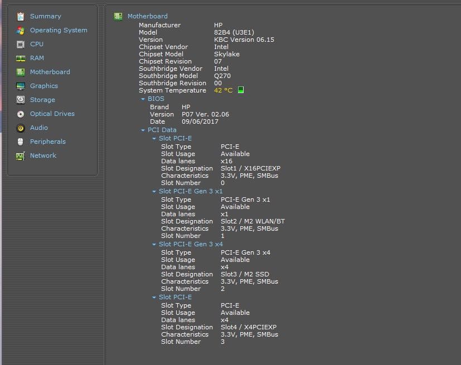Open the Operating System section
461x365 pixels.
tap(59, 30)
